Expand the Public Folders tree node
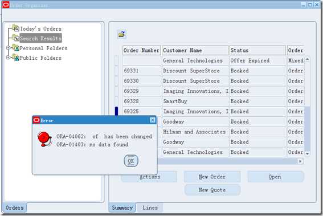The width and height of the screenshot is (323, 216). (8, 58)
